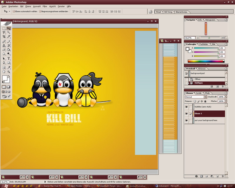The height and width of the screenshot is (188, 235).
Task: Hide the 'put your background here' layer
Action: click(187, 120)
